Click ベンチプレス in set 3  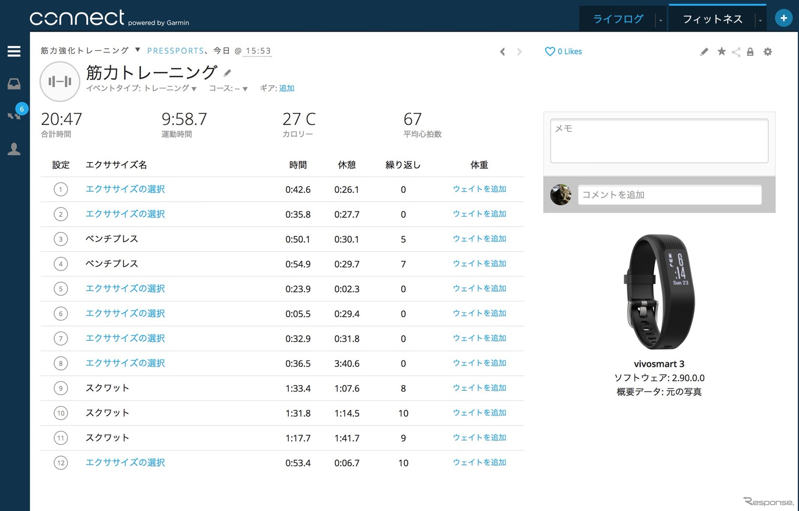[112, 239]
